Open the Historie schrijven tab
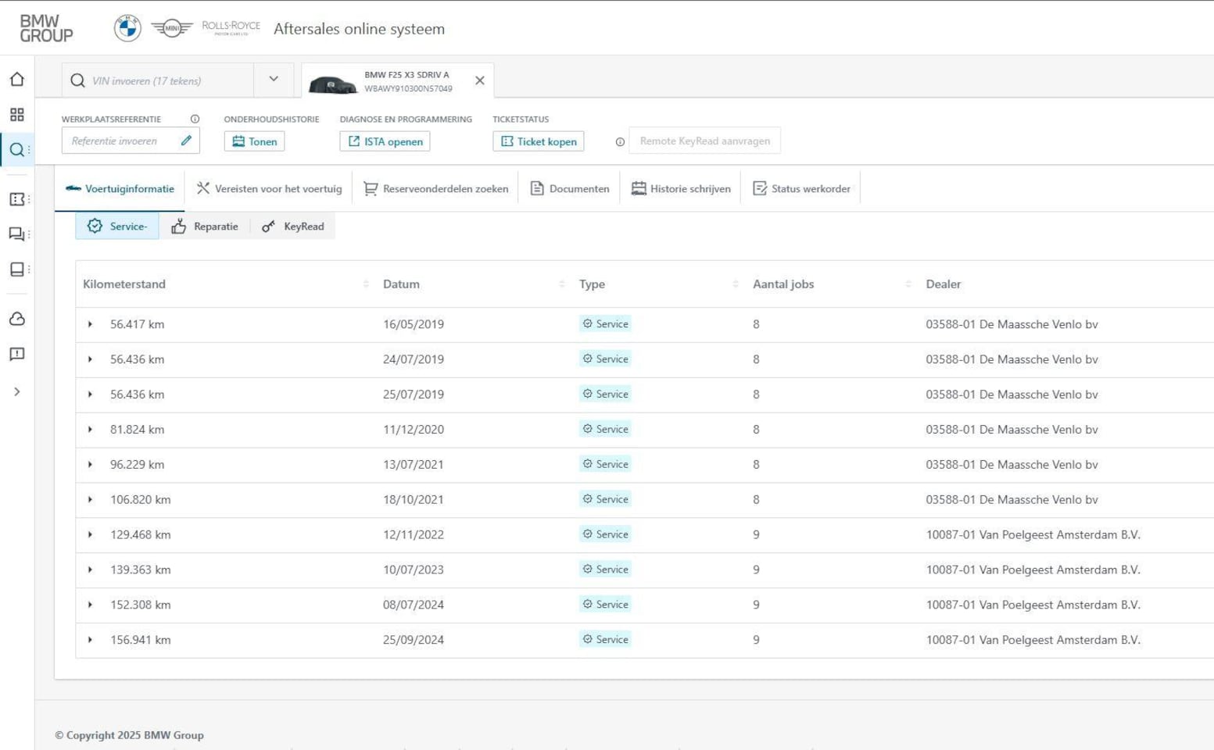The width and height of the screenshot is (1214, 750). (x=681, y=188)
